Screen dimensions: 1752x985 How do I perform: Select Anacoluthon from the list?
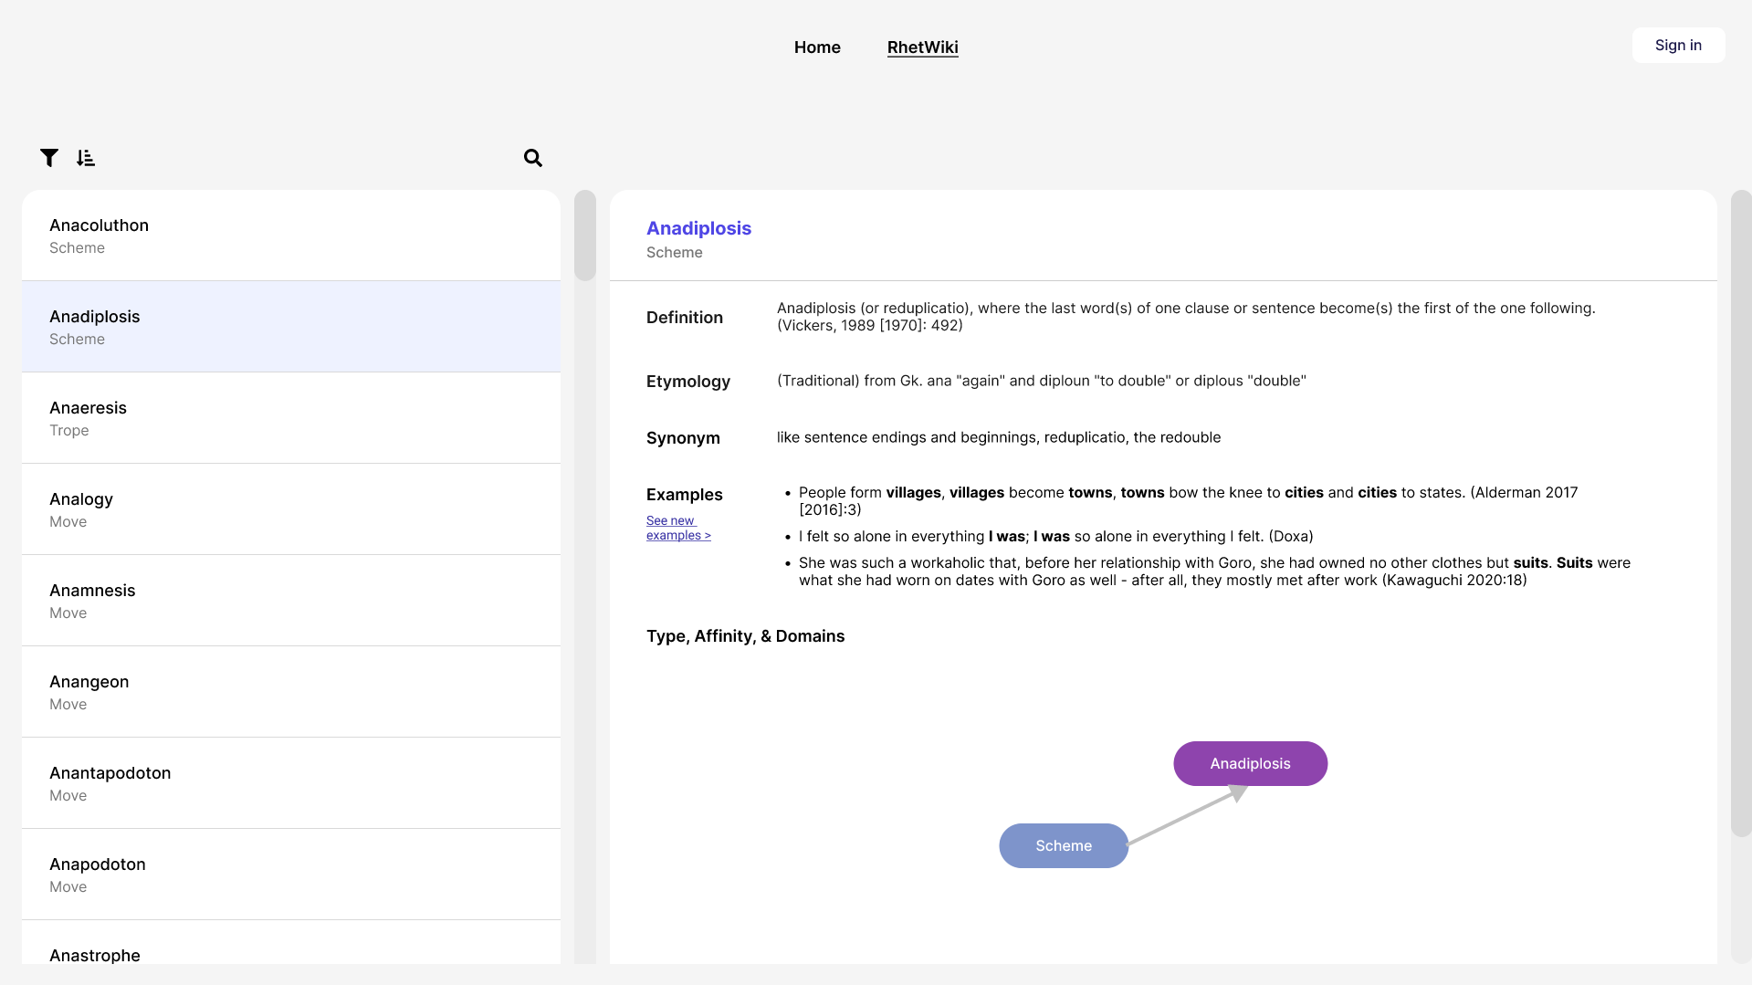coord(291,236)
